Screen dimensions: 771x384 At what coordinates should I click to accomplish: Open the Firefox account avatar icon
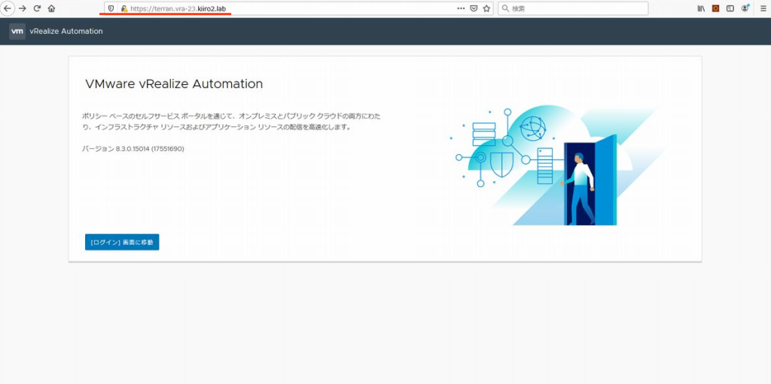pyautogui.click(x=745, y=8)
